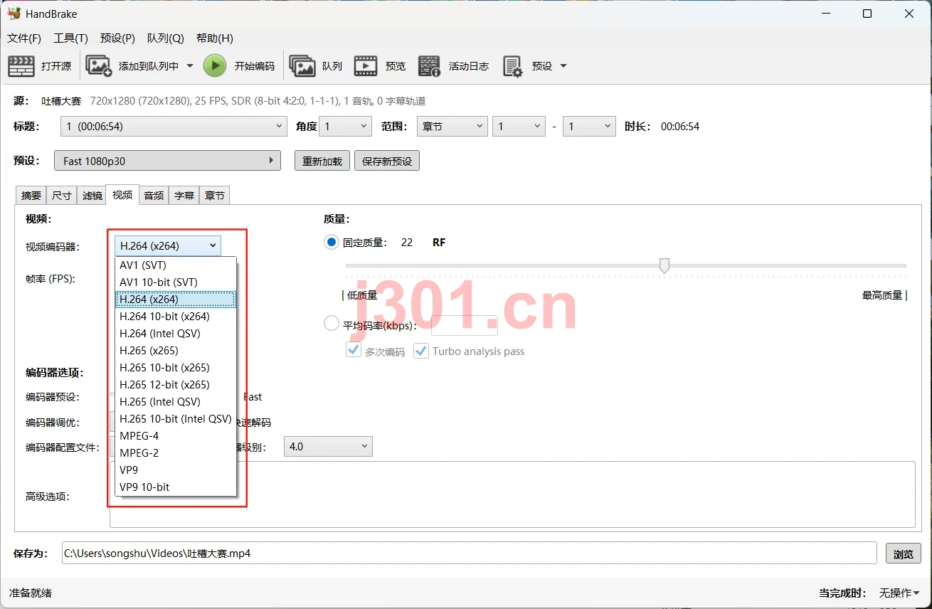932x609 pixels.
Task: Click the HandBrake app icon in title bar
Action: 14,14
